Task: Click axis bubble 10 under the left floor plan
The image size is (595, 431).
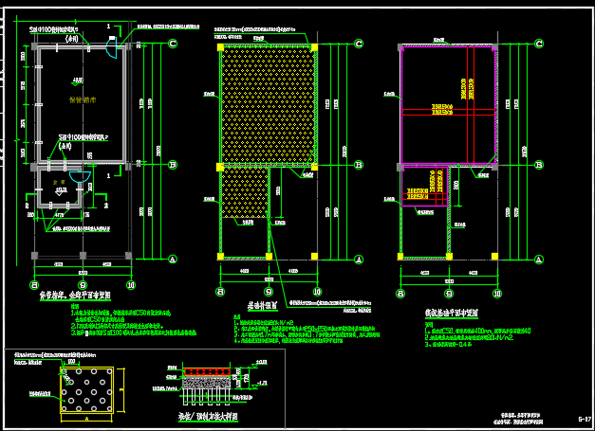Action: pos(131,285)
